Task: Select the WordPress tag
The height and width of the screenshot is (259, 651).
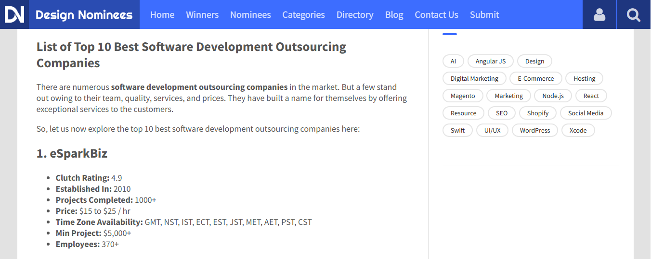Action: [x=535, y=130]
